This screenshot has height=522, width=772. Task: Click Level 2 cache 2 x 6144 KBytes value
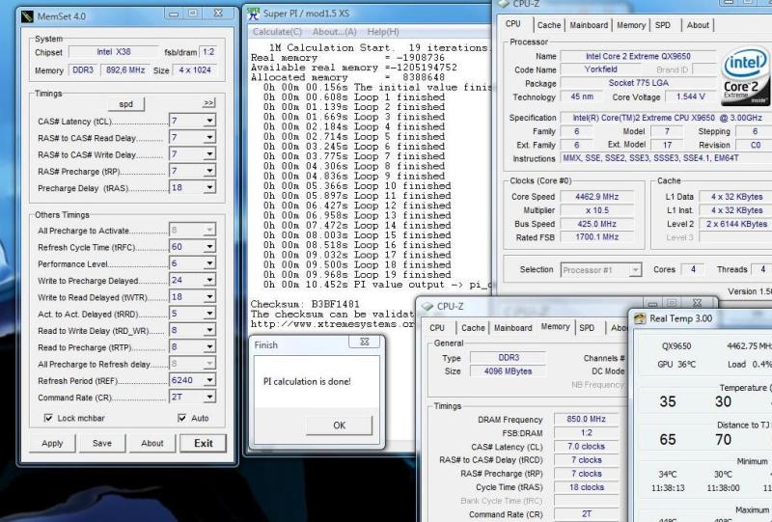tap(734, 224)
